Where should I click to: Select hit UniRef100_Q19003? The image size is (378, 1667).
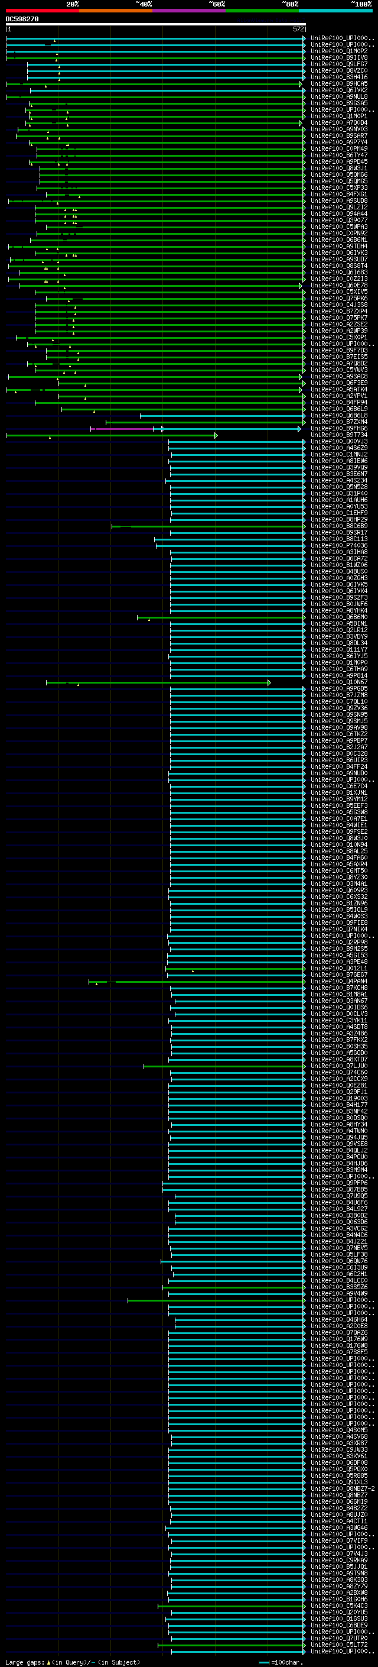339,1099
